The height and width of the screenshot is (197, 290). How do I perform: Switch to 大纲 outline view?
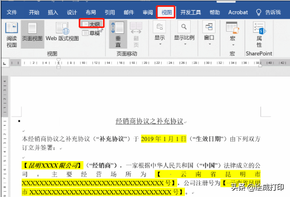click(91, 24)
